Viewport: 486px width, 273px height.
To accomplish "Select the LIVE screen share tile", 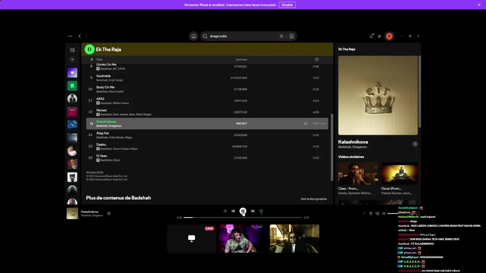I will tap(192, 238).
